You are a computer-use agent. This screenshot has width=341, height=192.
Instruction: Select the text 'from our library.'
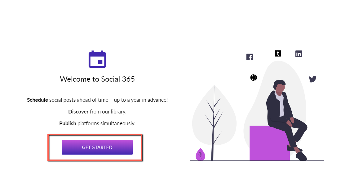coord(108,112)
